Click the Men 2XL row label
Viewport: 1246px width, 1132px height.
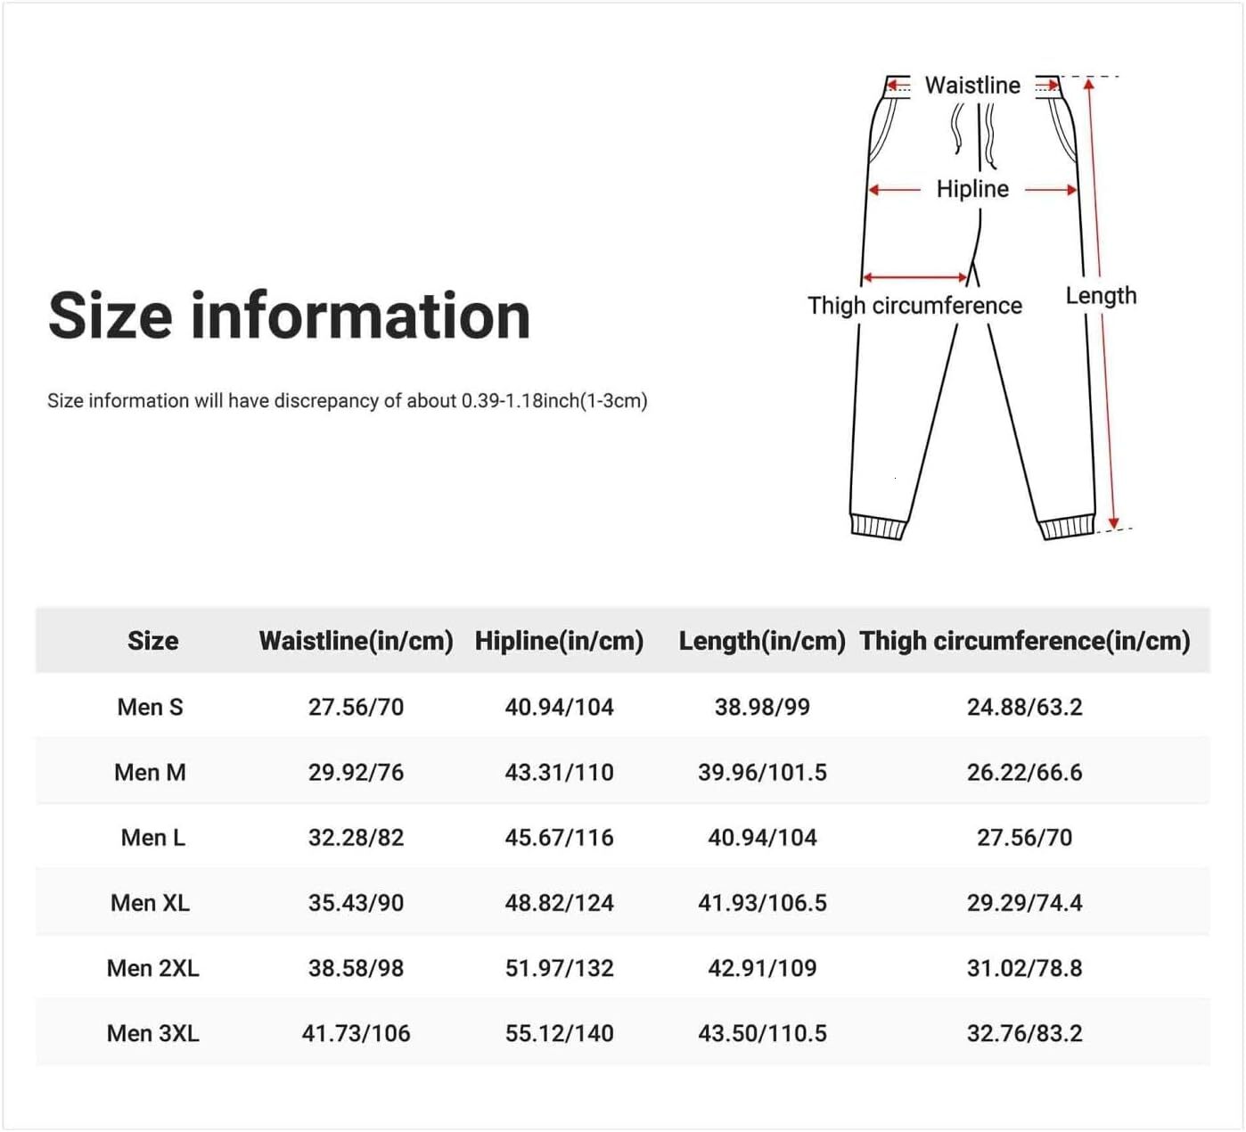pos(152,968)
